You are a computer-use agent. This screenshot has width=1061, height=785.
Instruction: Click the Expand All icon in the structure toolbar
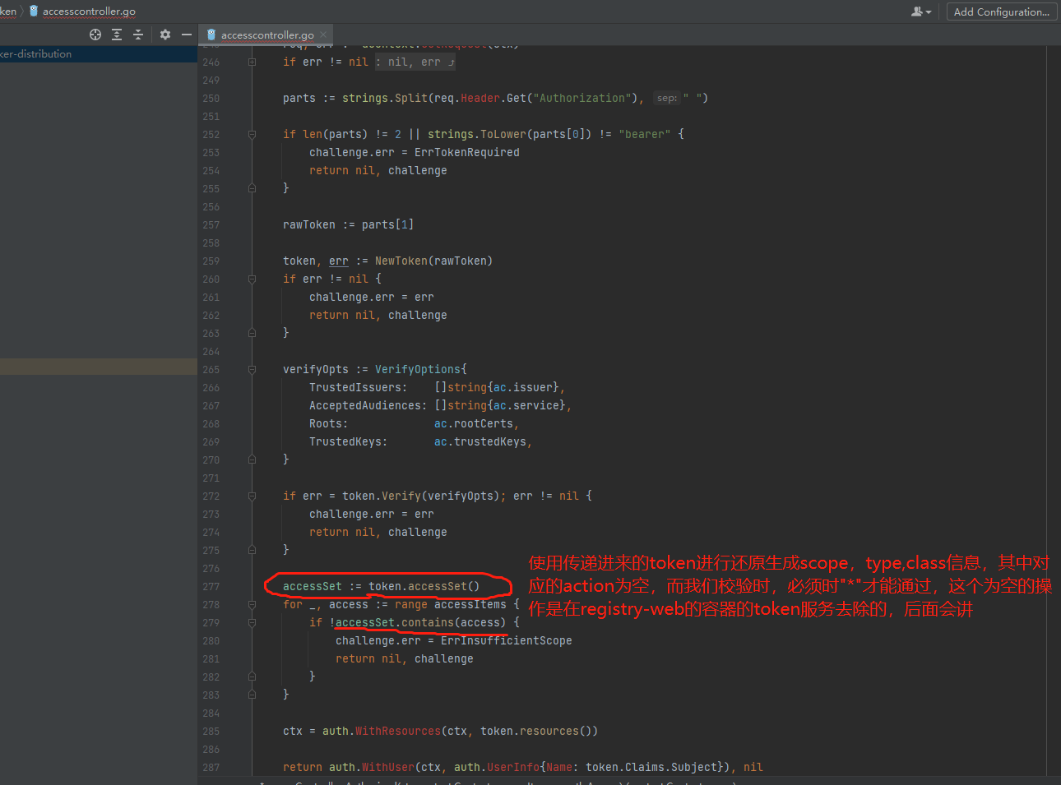pos(117,35)
